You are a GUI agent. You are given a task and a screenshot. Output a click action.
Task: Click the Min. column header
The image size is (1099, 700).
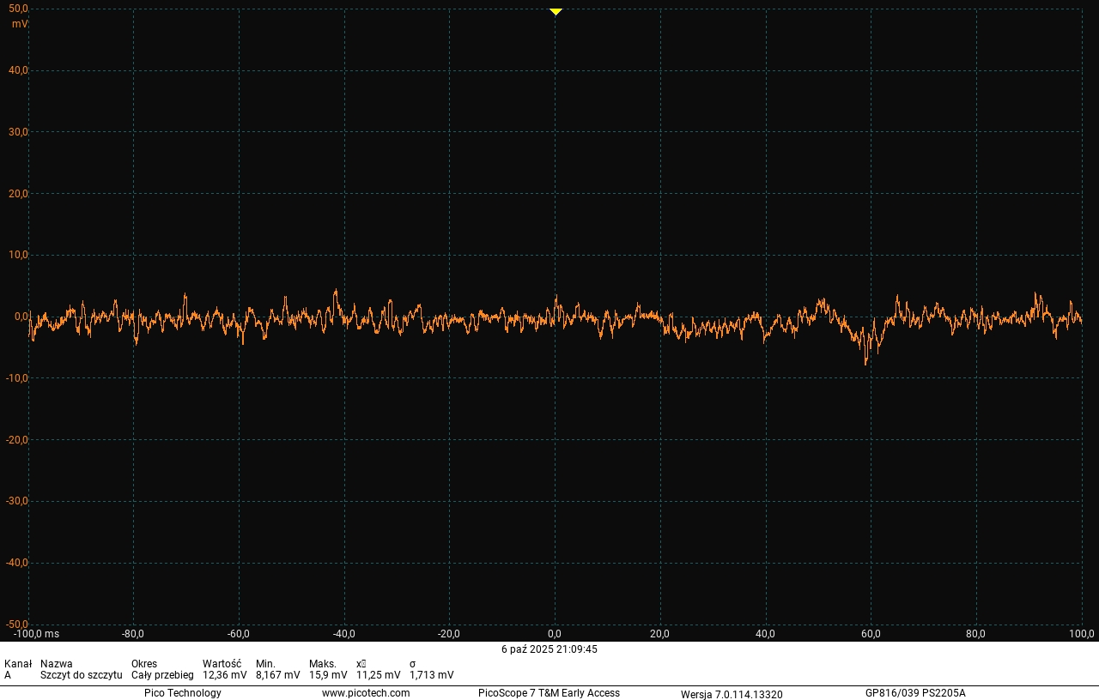click(265, 663)
